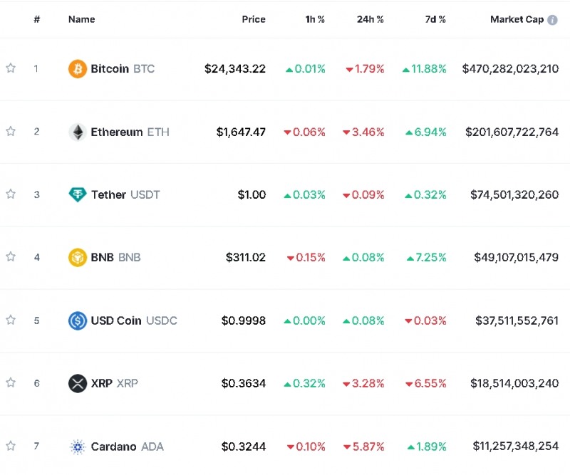Click the BNB logo icon
This screenshot has width=570, height=475.
point(78,257)
